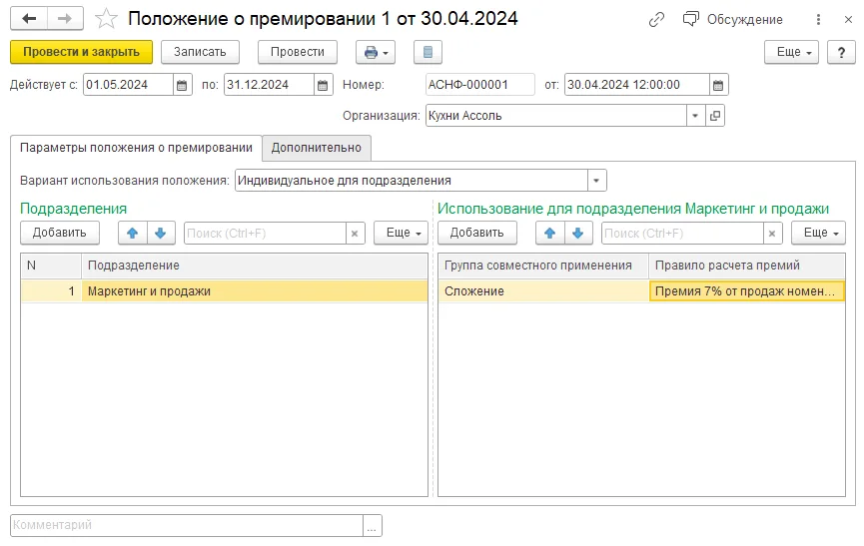
Task: Click row number 1 cell
Action: pyautogui.click(x=51, y=291)
